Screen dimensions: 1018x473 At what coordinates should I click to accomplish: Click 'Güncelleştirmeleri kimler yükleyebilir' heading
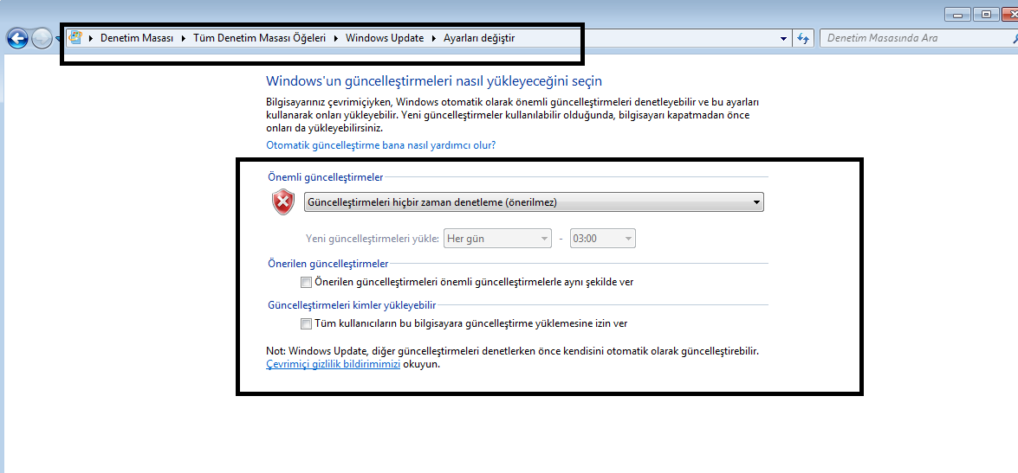352,304
